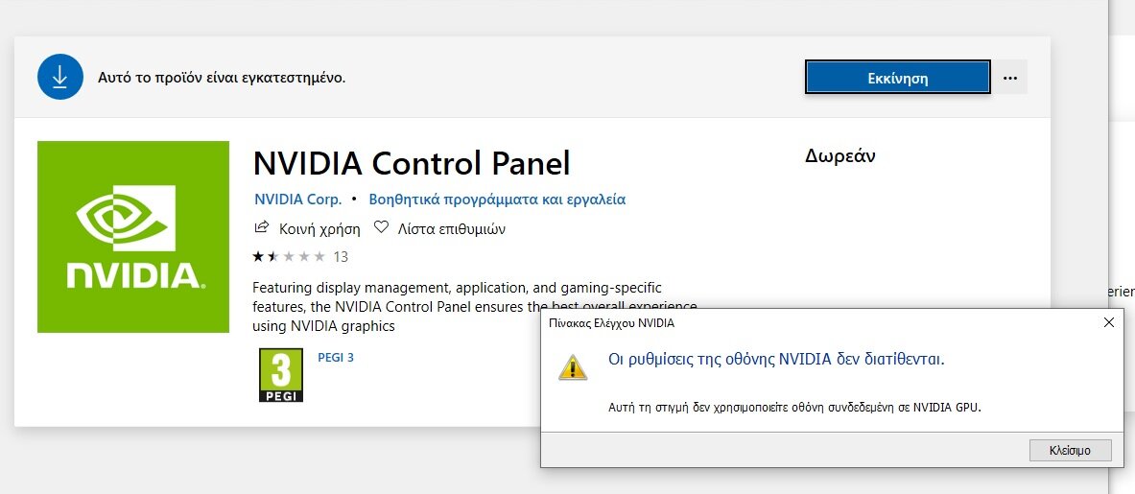Select the Λίστα επιθυμιών label
The image size is (1135, 494).
tap(452, 229)
